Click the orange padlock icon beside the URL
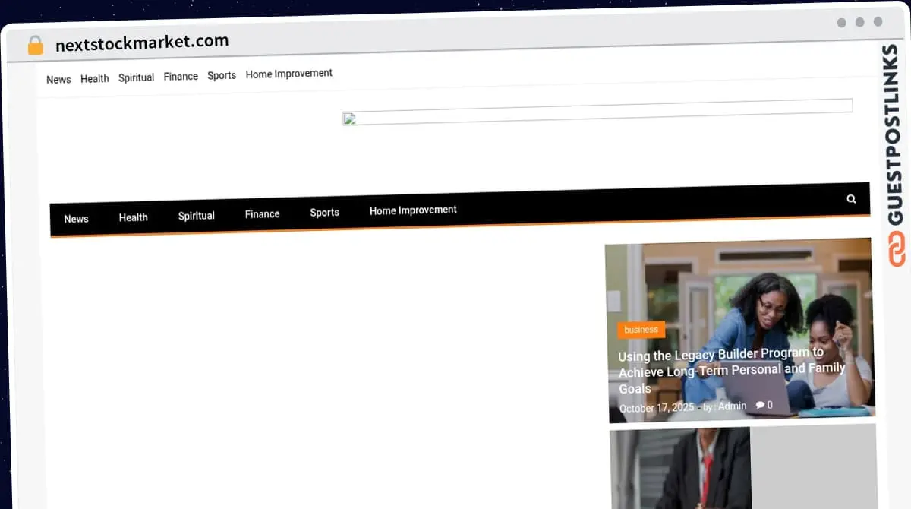The height and width of the screenshot is (509, 911). [36, 45]
